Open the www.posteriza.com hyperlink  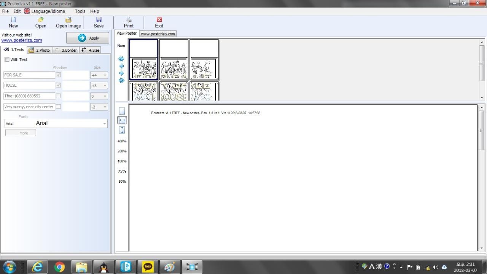22,40
